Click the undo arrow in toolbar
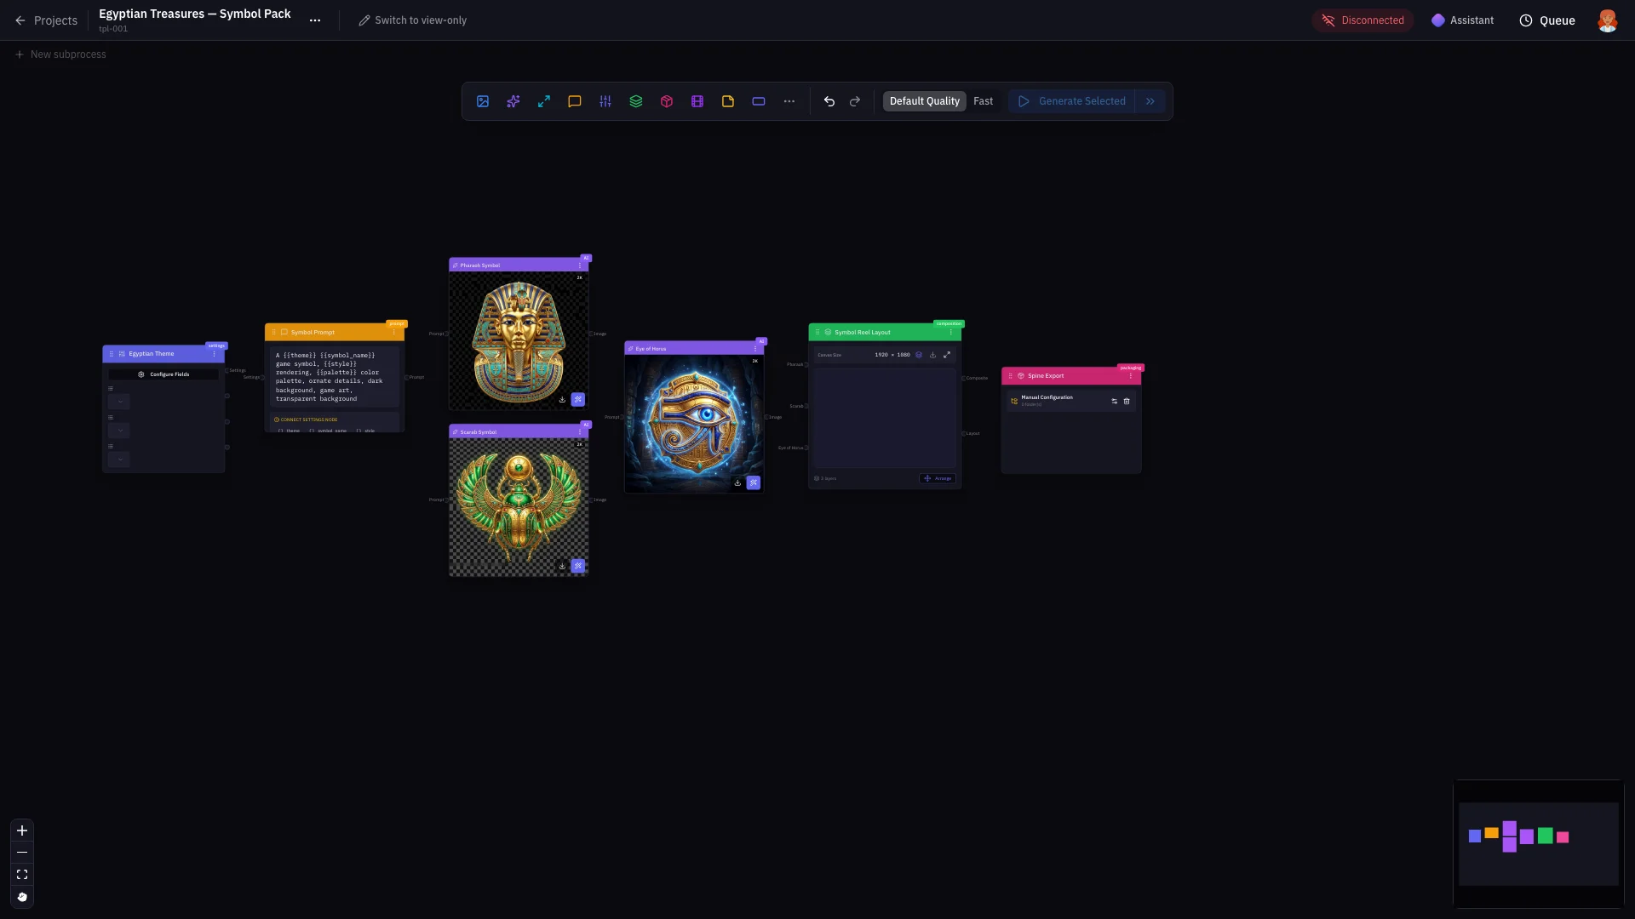The height and width of the screenshot is (919, 1635). point(829,101)
